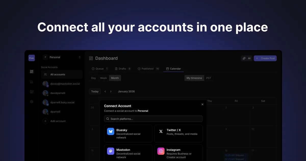Switch the calendar to Day view
The image size is (306, 161).
tap(93, 78)
